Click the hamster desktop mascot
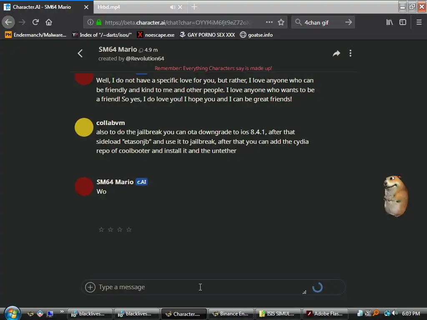427x320 pixels. coord(396,196)
